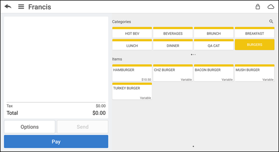279x152 pixels.
Task: Click the Total amount $0.00
Action: (x=99, y=113)
